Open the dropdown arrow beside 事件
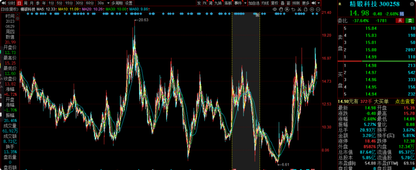This screenshot has width=416, height=170. point(245,3)
